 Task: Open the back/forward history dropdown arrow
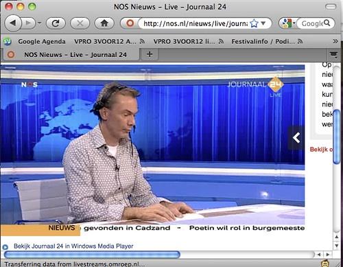(39, 23)
